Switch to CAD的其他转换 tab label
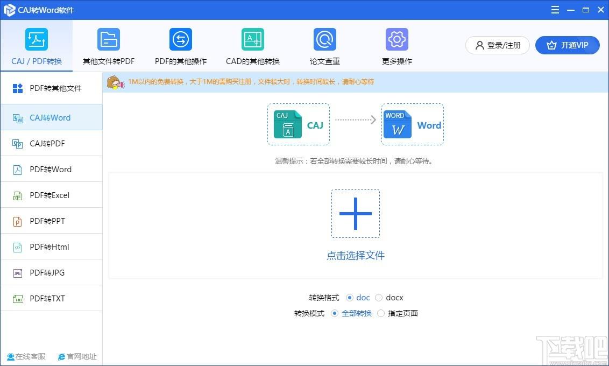Image resolution: width=609 pixels, height=366 pixels. 253,61
